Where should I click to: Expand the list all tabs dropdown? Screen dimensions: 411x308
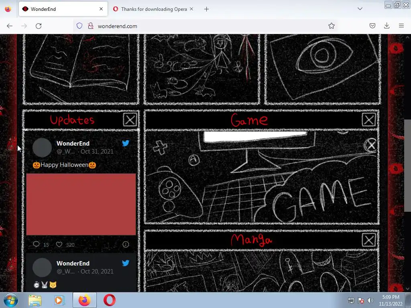(360, 9)
